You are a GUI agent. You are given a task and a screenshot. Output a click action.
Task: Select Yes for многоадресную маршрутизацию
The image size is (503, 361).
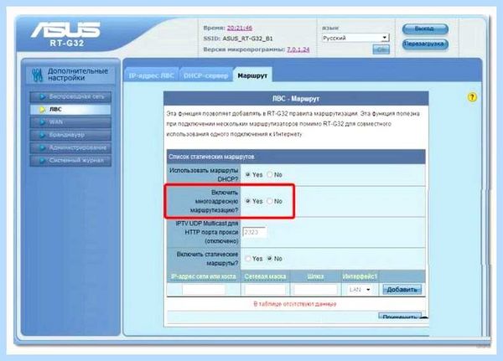tap(247, 201)
